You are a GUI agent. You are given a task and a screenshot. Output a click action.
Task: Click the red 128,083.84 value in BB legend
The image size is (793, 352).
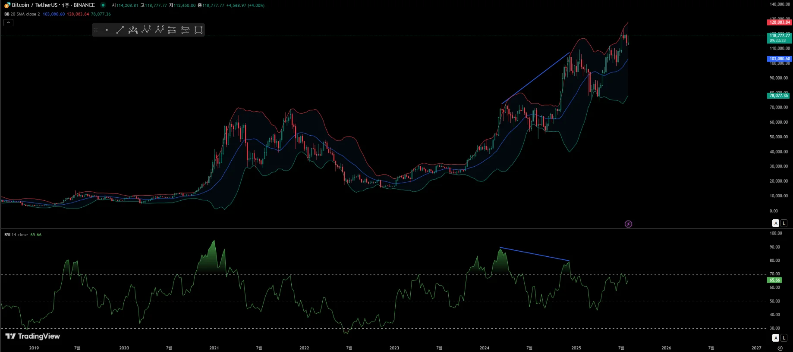pyautogui.click(x=78, y=14)
